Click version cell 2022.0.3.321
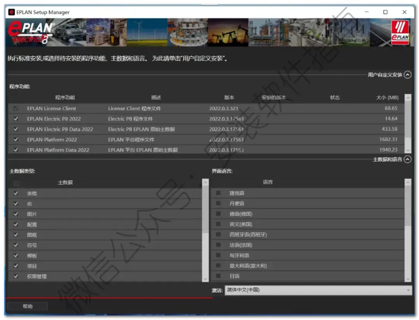The image size is (419, 320). tap(223, 109)
